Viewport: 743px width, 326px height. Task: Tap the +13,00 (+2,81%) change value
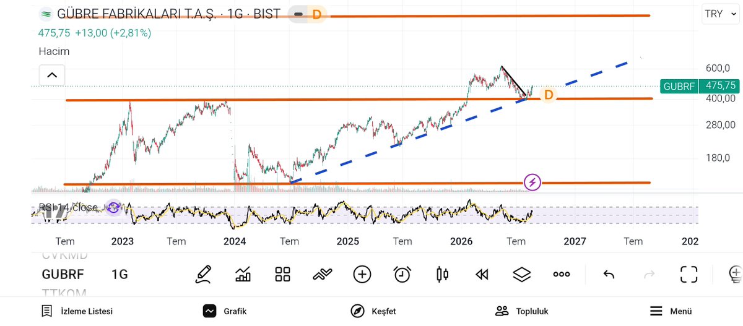pos(113,33)
